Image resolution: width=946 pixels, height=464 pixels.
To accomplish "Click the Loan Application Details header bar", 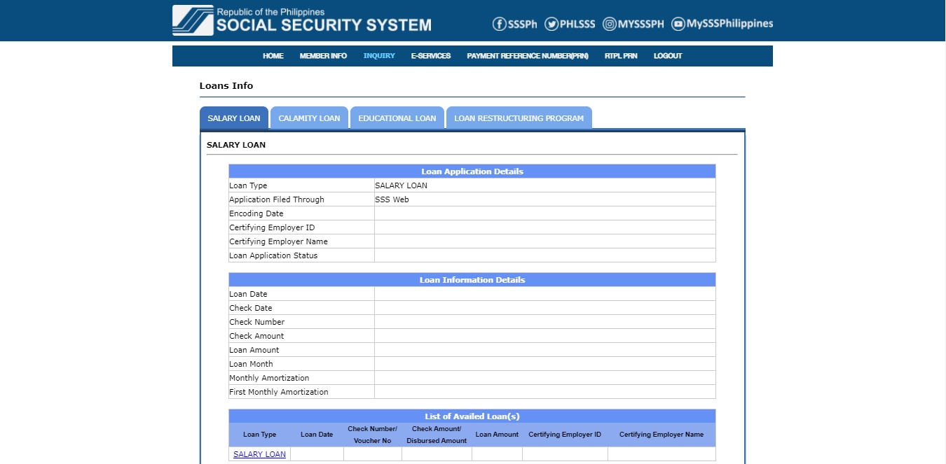I will tap(472, 171).
